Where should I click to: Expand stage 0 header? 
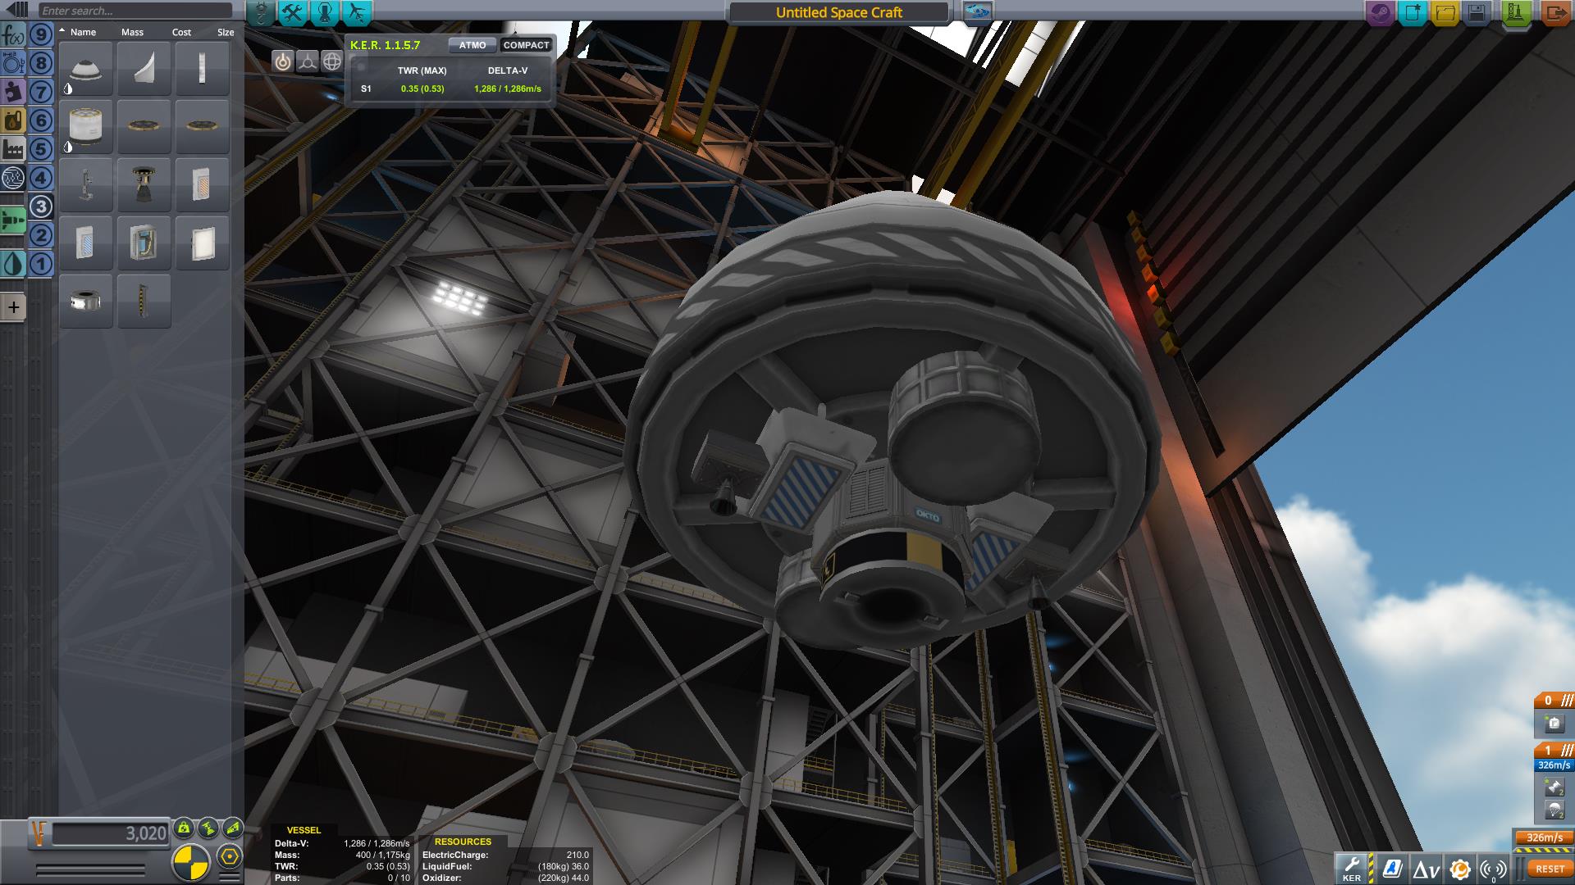pos(1554,701)
